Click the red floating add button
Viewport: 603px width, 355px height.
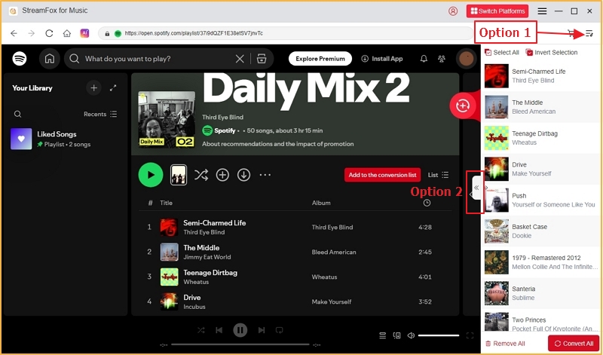pos(463,106)
